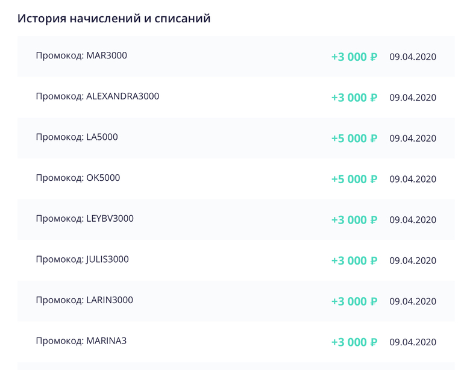Click +3 000 ₽ amount for MARINA3
Screen dimensions: 464x370
click(x=354, y=342)
